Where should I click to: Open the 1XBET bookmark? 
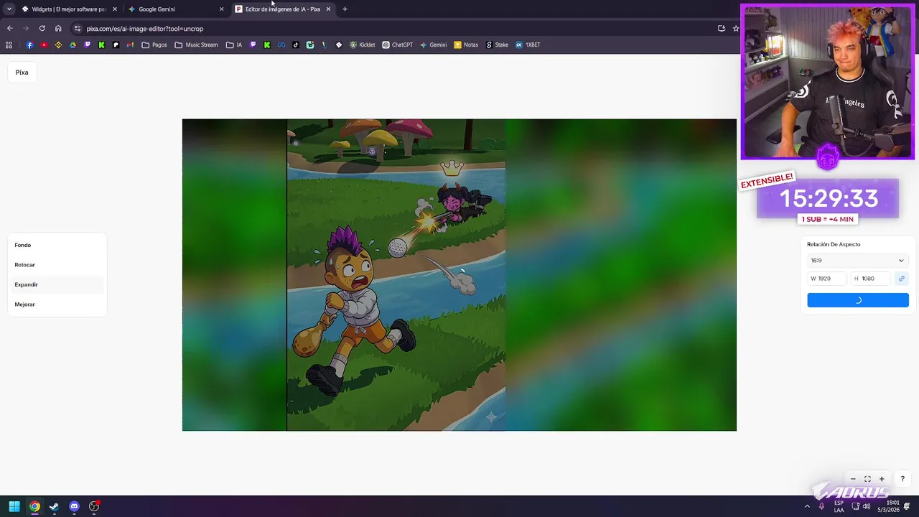pyautogui.click(x=528, y=45)
